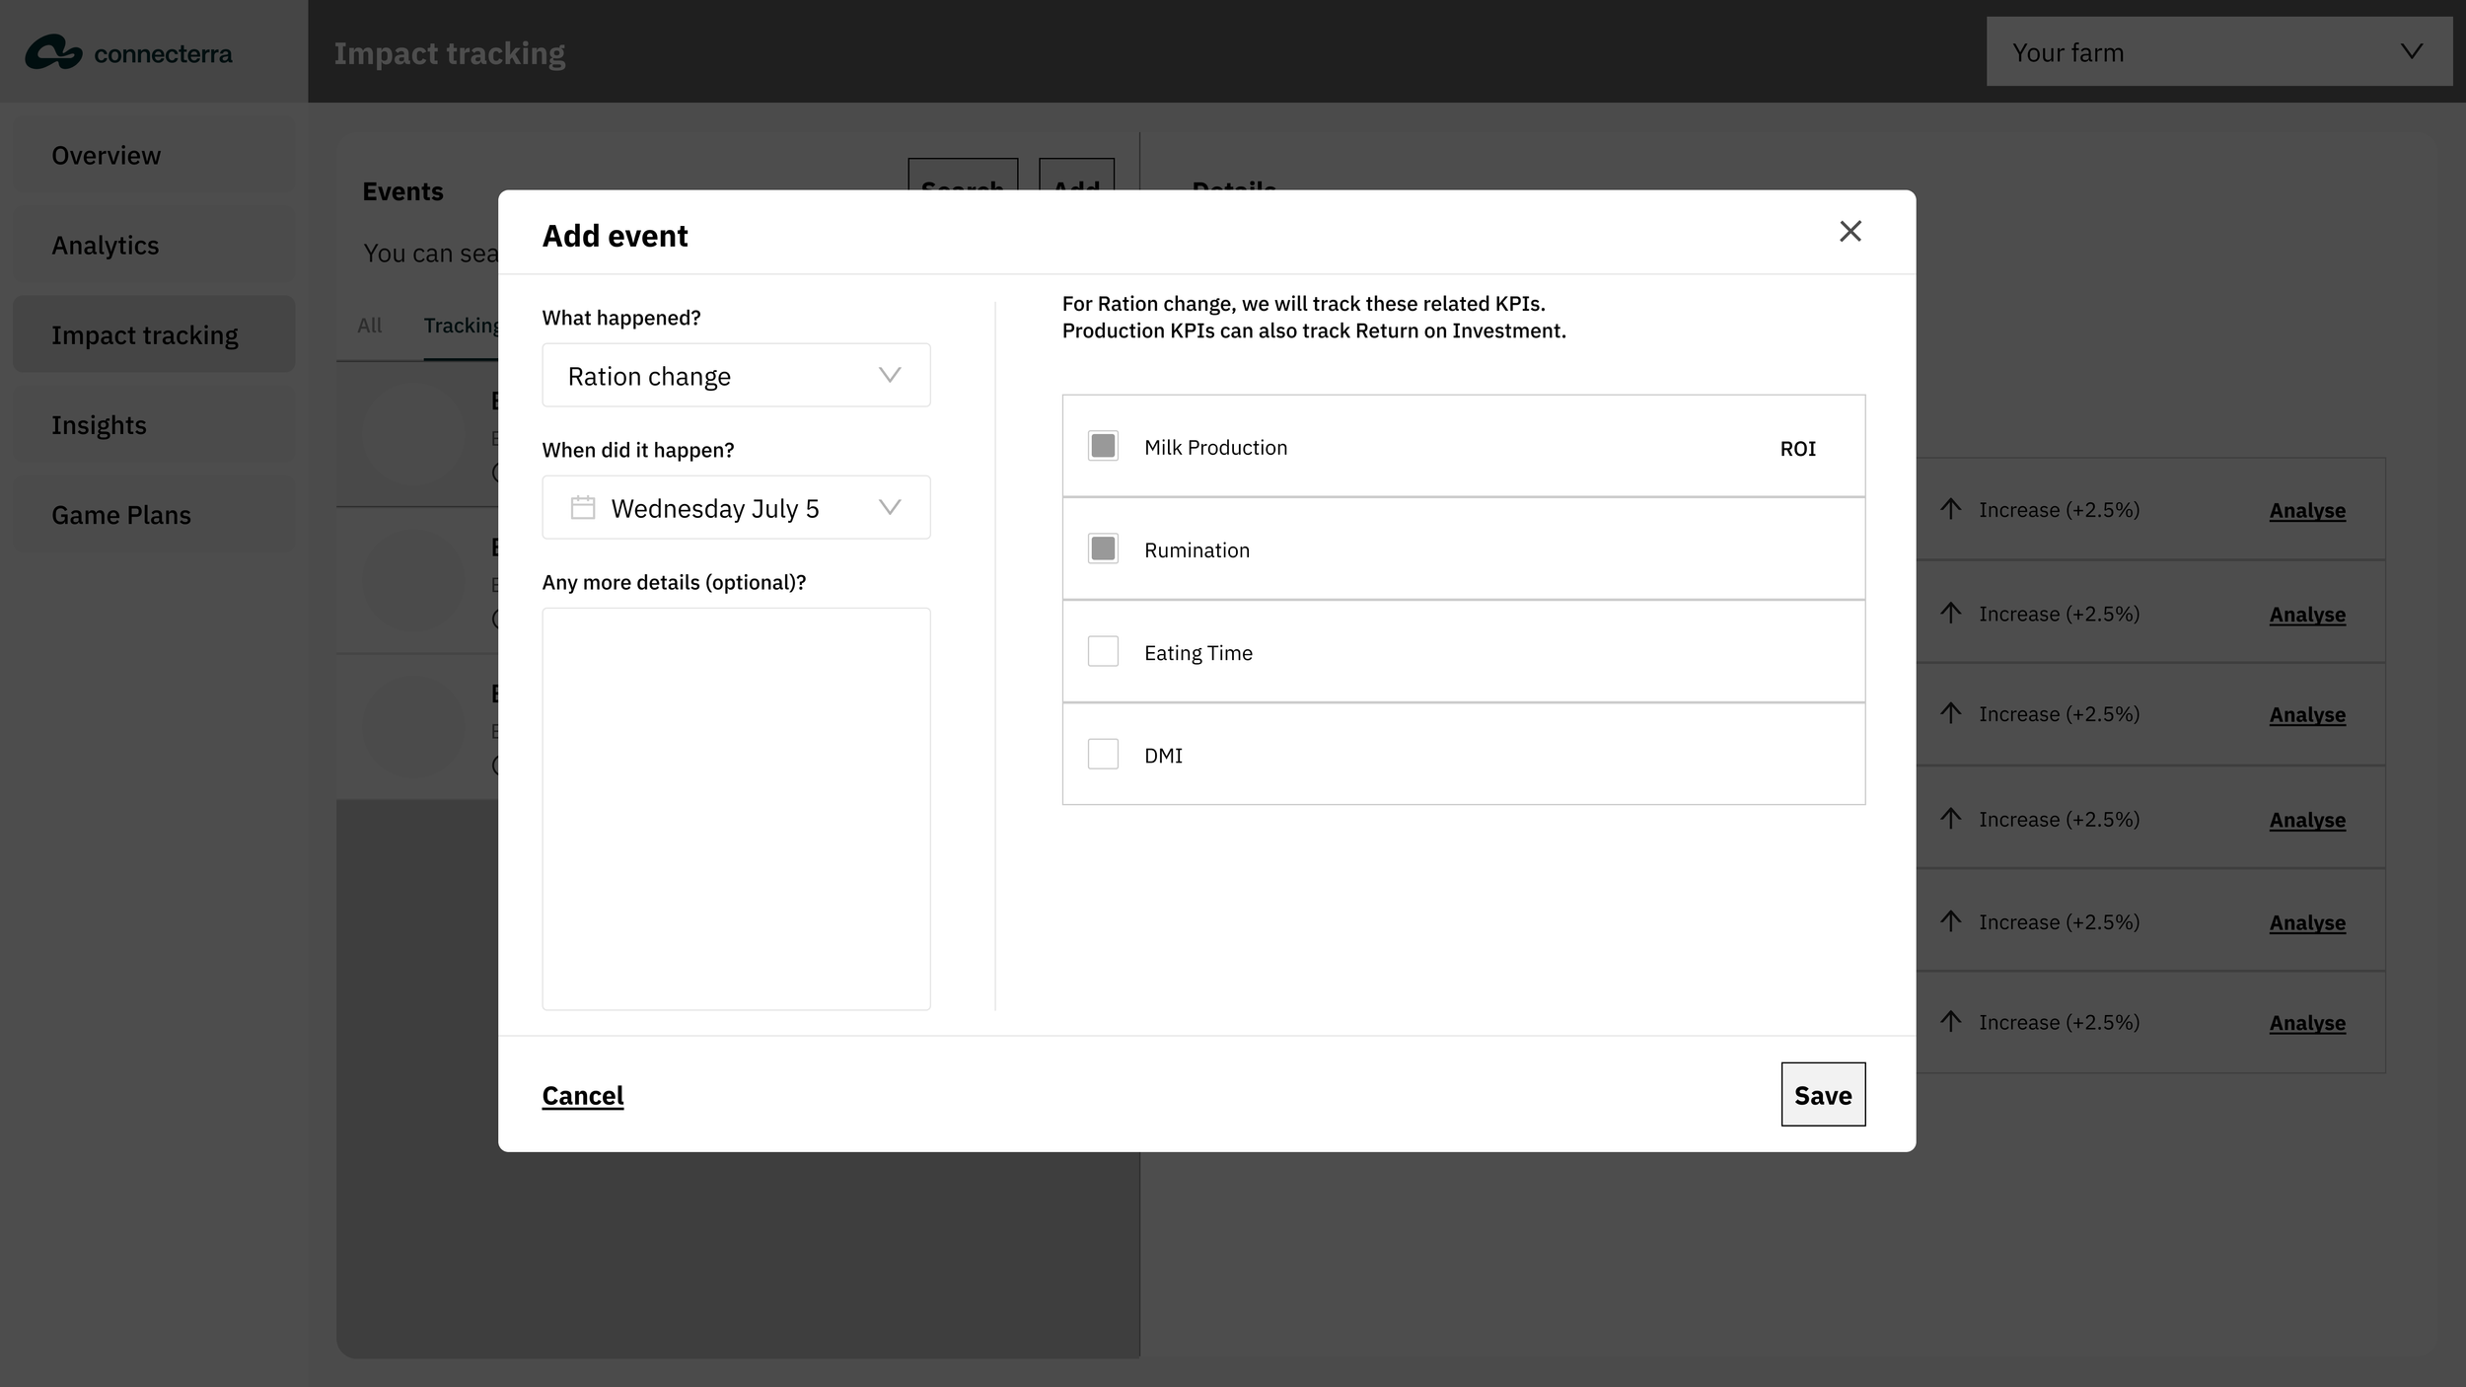Check the DMI checkbox
The width and height of the screenshot is (2466, 1387).
(x=1103, y=755)
